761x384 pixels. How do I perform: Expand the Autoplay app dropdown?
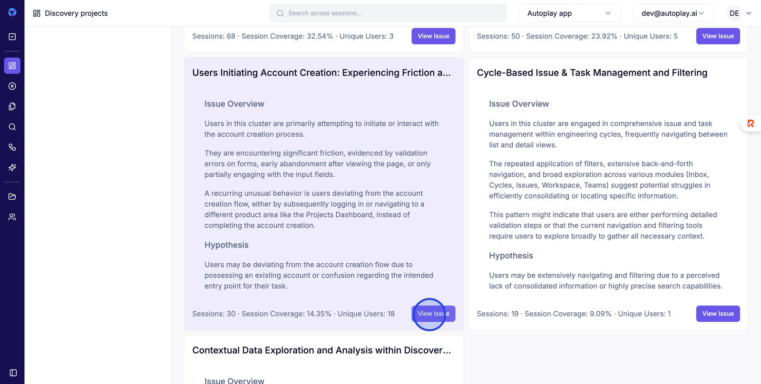click(569, 13)
